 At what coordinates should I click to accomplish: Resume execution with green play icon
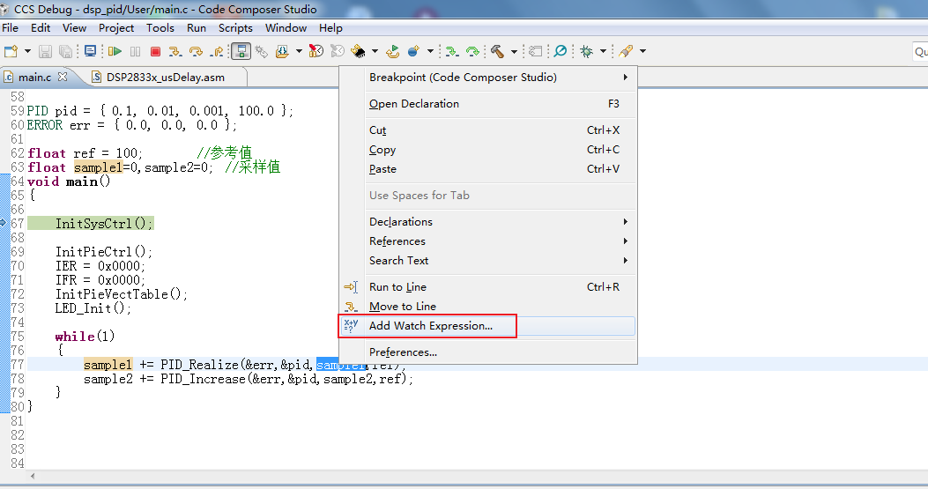point(115,51)
